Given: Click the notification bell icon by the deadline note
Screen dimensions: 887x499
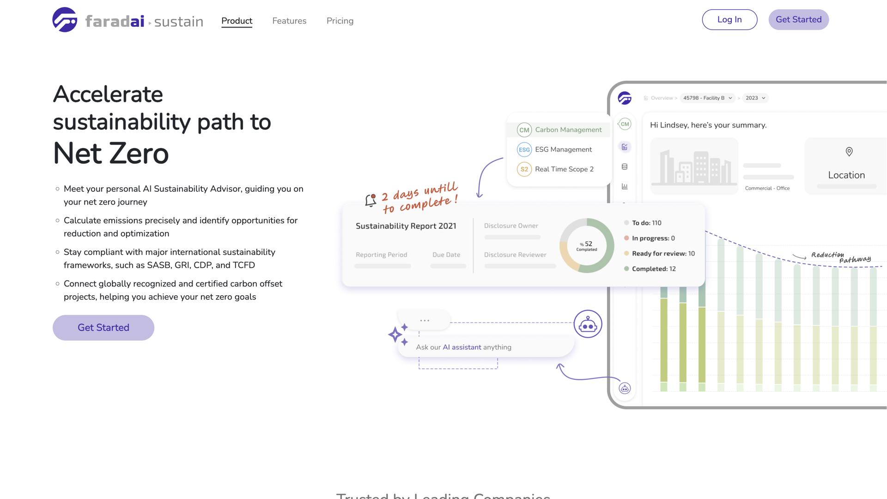Looking at the screenshot, I should (x=371, y=201).
